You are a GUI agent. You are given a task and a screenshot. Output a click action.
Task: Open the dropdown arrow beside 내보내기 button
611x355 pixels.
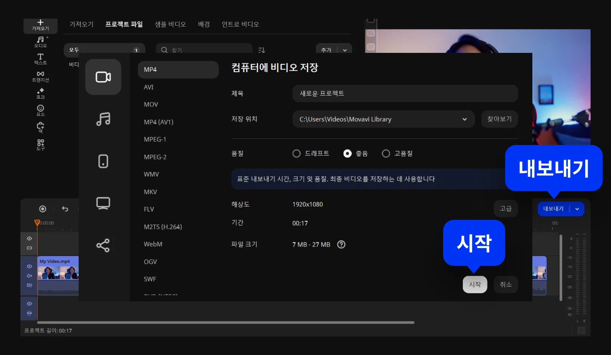pyautogui.click(x=577, y=209)
